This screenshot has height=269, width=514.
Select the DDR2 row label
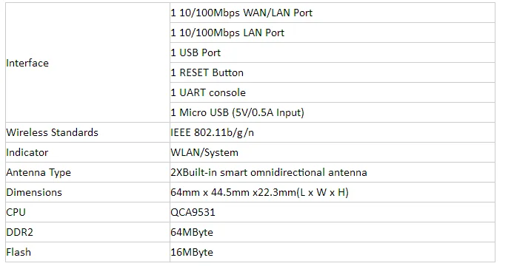click(x=20, y=232)
